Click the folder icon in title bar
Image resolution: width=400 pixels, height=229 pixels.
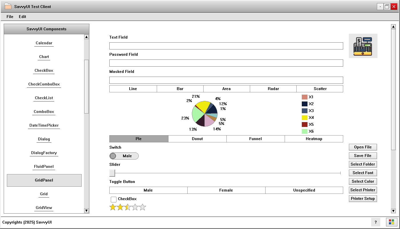click(x=8, y=6)
